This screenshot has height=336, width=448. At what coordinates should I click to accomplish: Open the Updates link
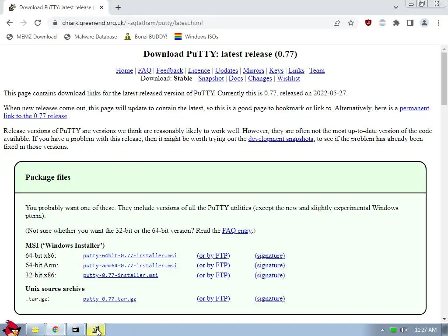227,70
